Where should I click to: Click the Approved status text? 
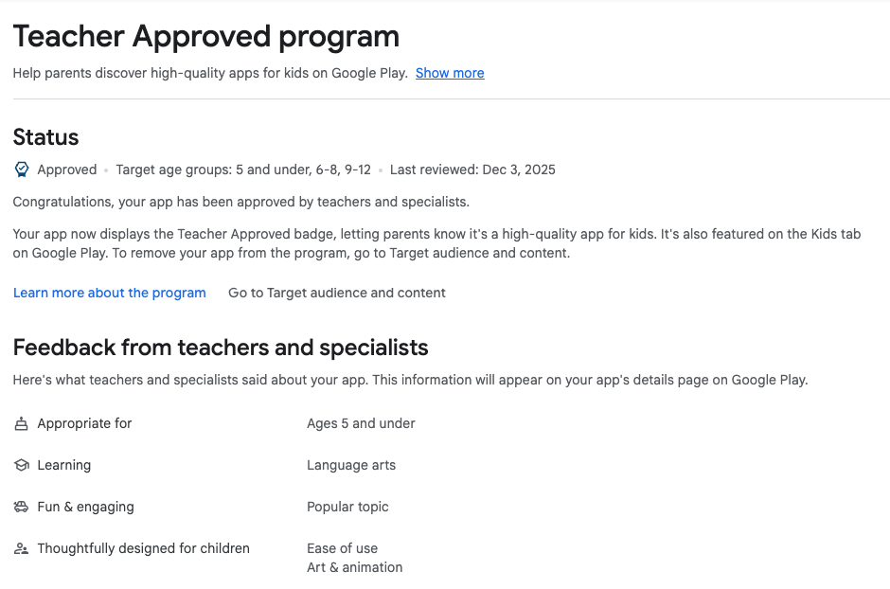pyautogui.click(x=67, y=170)
